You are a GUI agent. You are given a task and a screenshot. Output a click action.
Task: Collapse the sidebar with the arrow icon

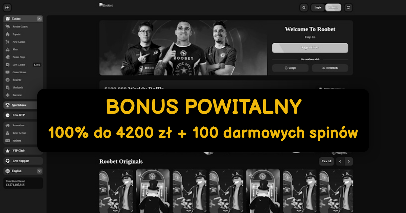click(7, 7)
